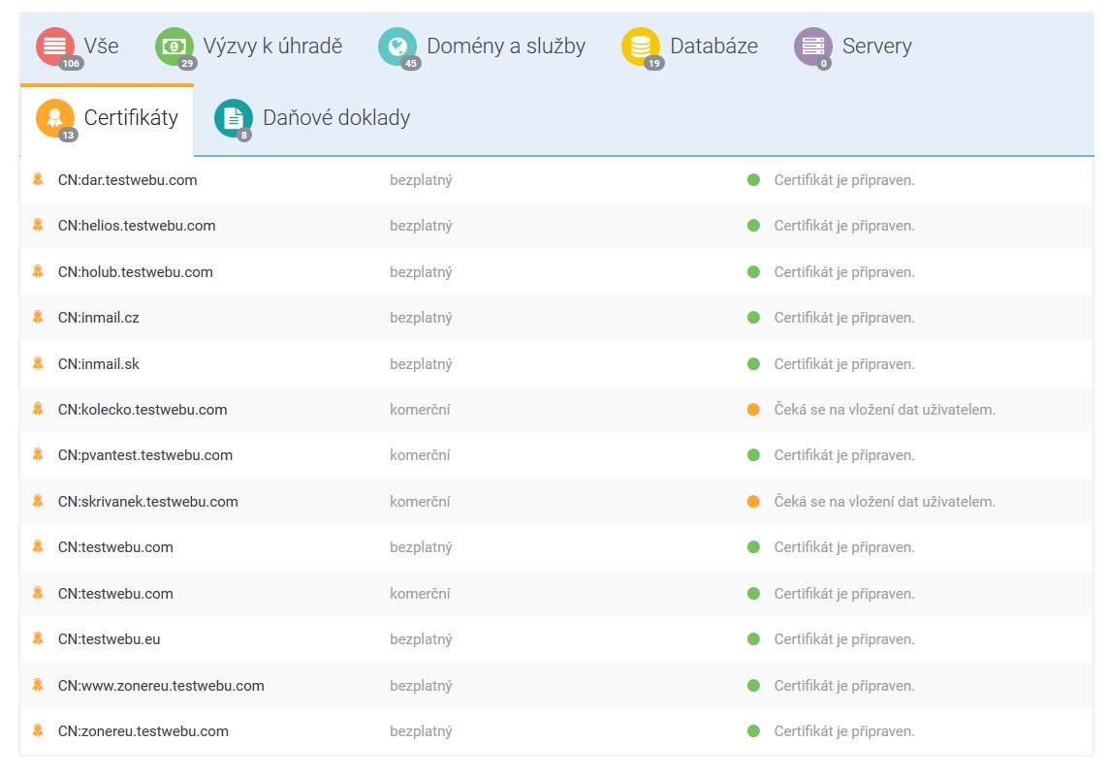The width and height of the screenshot is (1110, 774).
Task: Click green status dot for CN:inmail.sk
Action: tap(753, 364)
